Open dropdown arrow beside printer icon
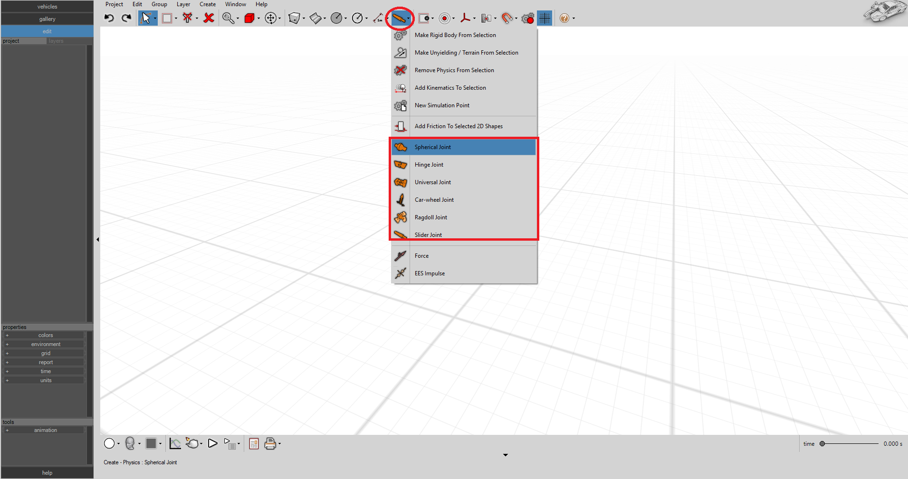Viewport: 908px width, 479px height. 279,444
